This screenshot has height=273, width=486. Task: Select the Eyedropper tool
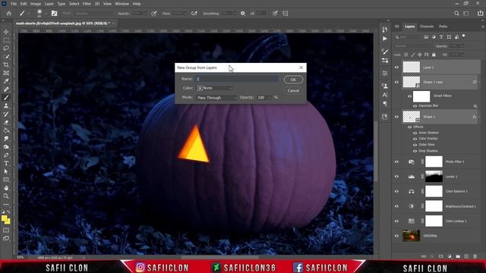[x=6, y=81]
